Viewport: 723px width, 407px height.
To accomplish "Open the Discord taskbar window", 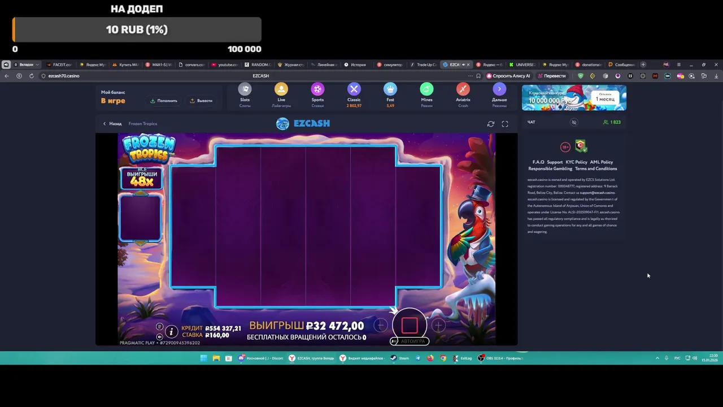I will pyautogui.click(x=261, y=358).
